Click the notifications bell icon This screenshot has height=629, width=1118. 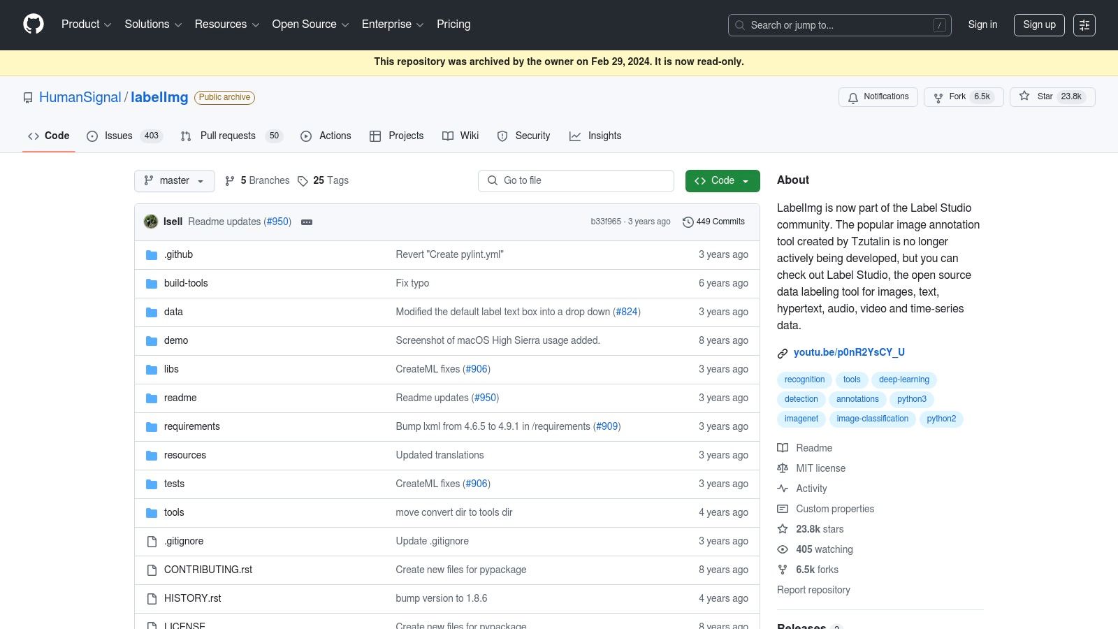point(853,97)
